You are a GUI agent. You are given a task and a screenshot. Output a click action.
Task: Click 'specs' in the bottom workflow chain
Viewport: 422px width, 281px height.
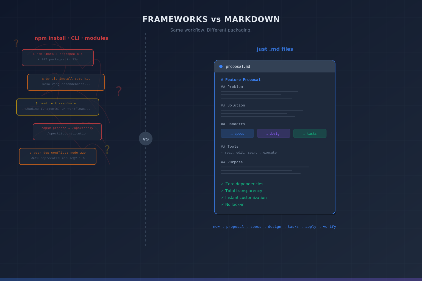coord(256,227)
